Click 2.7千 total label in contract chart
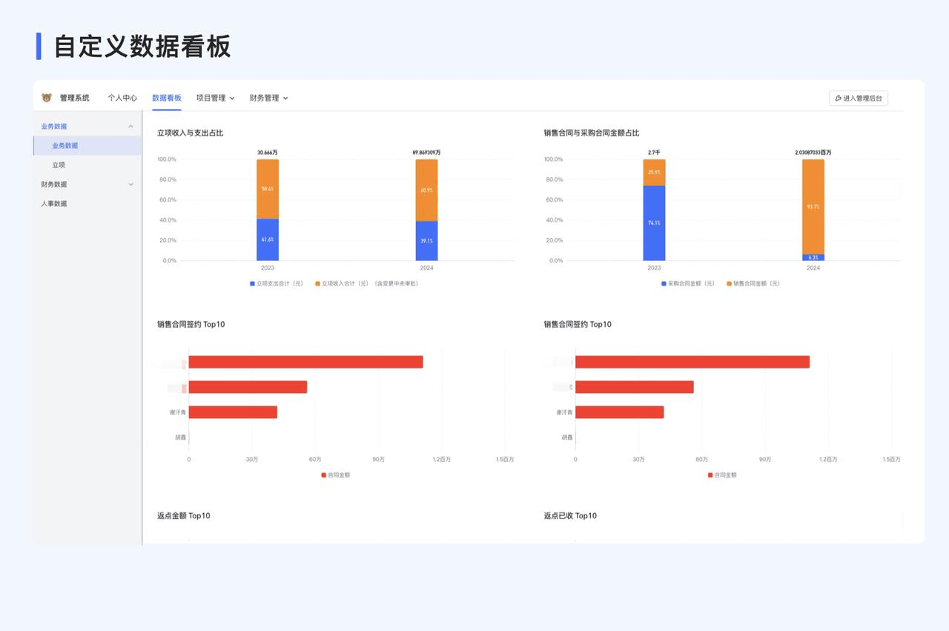The height and width of the screenshot is (631, 949). (x=654, y=153)
